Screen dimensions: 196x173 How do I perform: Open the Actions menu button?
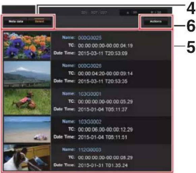[156, 22]
